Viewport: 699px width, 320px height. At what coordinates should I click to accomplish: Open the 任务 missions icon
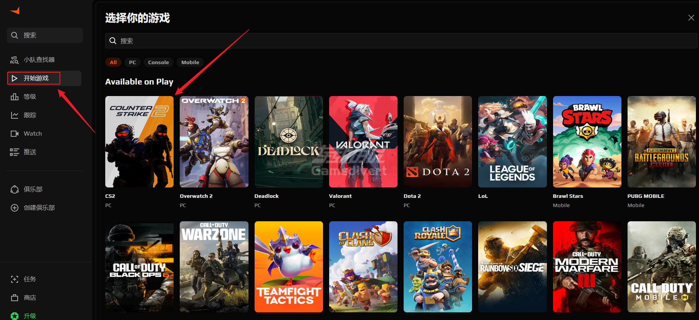(x=15, y=279)
